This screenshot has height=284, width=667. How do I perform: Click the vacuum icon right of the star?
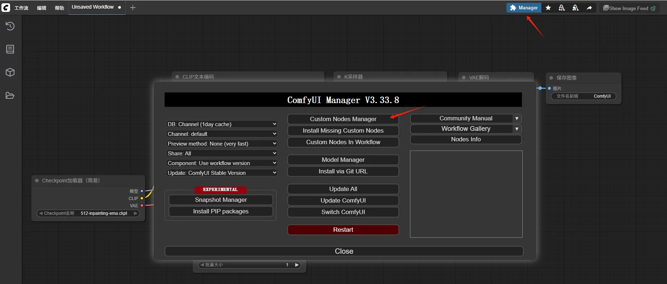click(x=562, y=8)
